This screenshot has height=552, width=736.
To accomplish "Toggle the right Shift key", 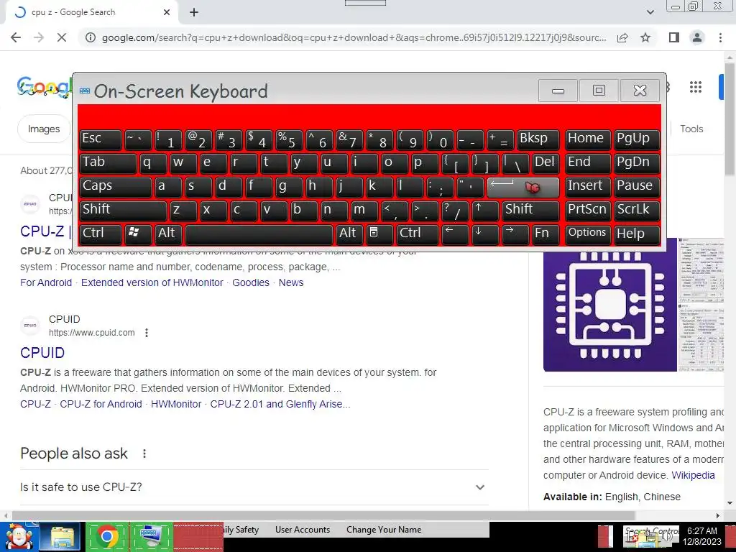I will pyautogui.click(x=531, y=211).
